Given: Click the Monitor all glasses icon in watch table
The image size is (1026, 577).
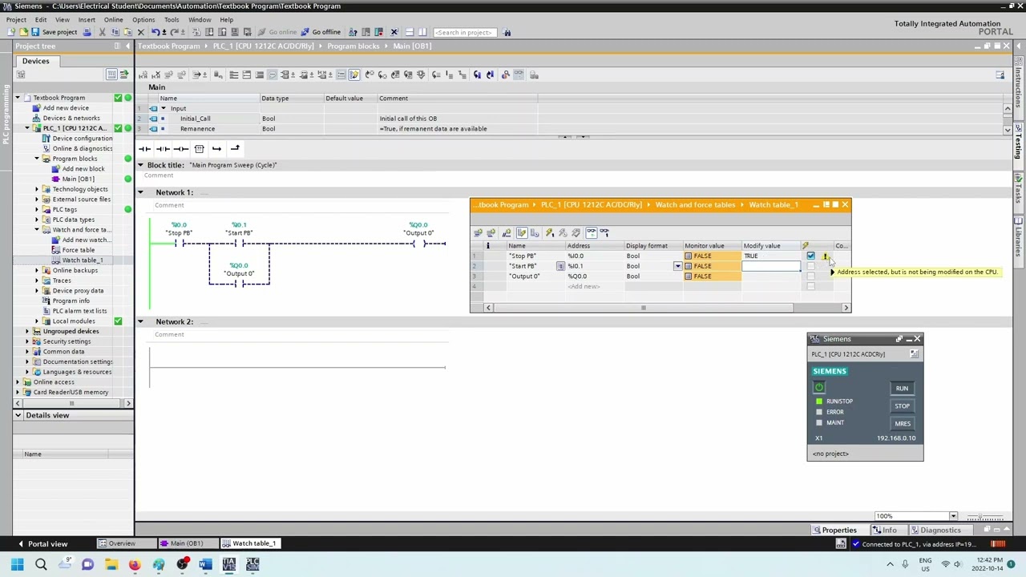Looking at the screenshot, I should 591,232.
